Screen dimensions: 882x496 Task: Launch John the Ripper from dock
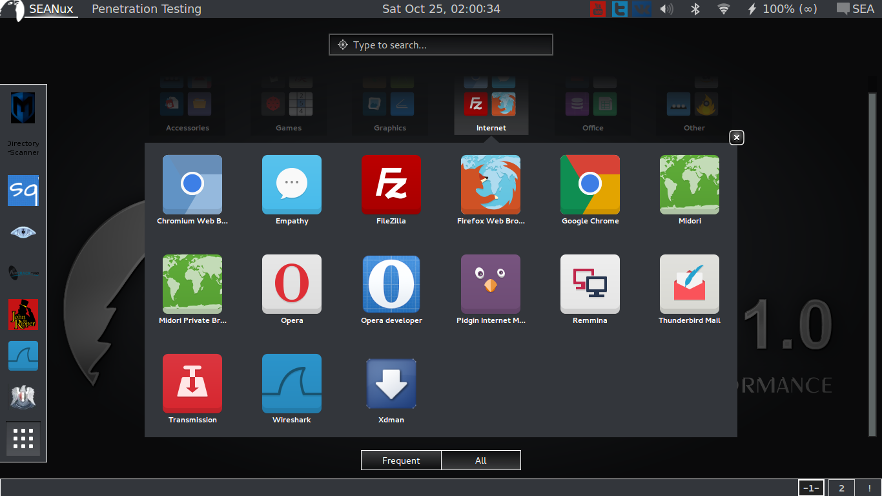pos(23,315)
